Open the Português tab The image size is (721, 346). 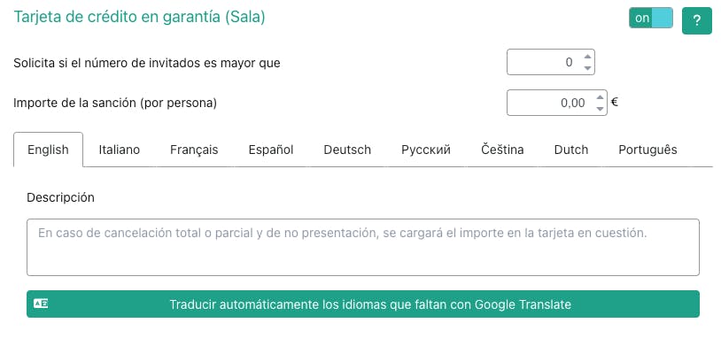(647, 150)
